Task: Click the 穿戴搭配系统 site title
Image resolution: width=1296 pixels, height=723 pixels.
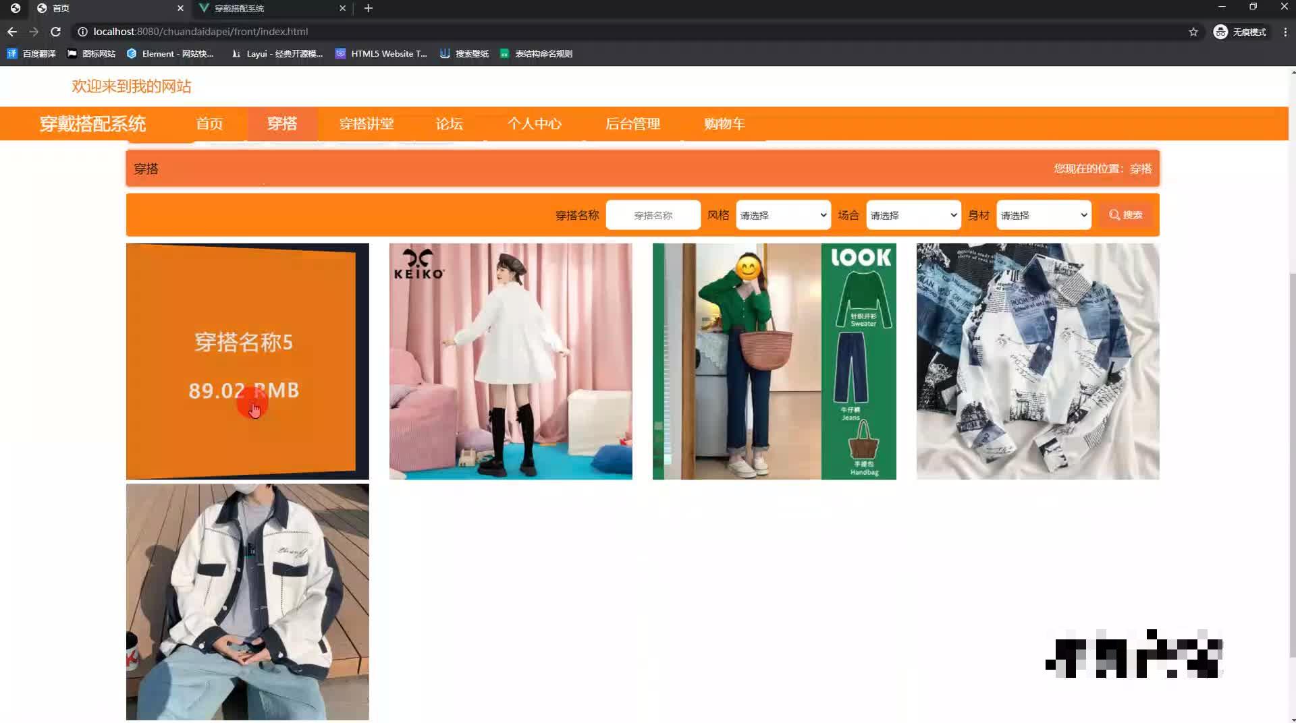Action: coord(92,124)
